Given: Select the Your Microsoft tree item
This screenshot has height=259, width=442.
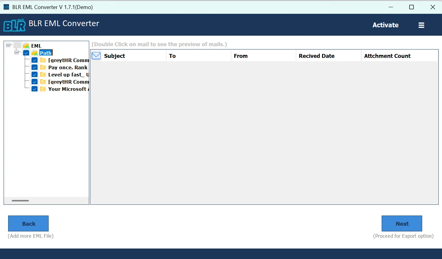Looking at the screenshot, I should pyautogui.click(x=68, y=89).
